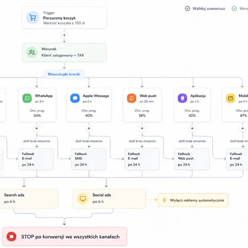Click the green WhatsApp icon
This screenshot has width=248, height=248.
click(x=27, y=98)
